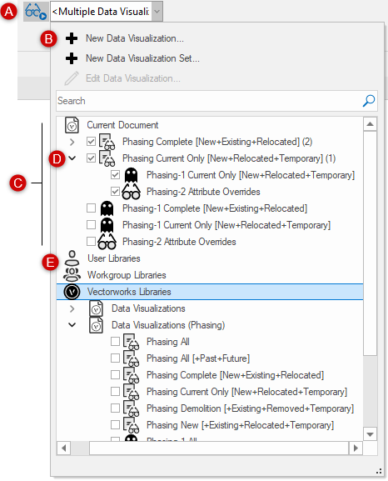Click the vertical scrollbar down arrow
The image size is (388, 481).
(x=371, y=434)
